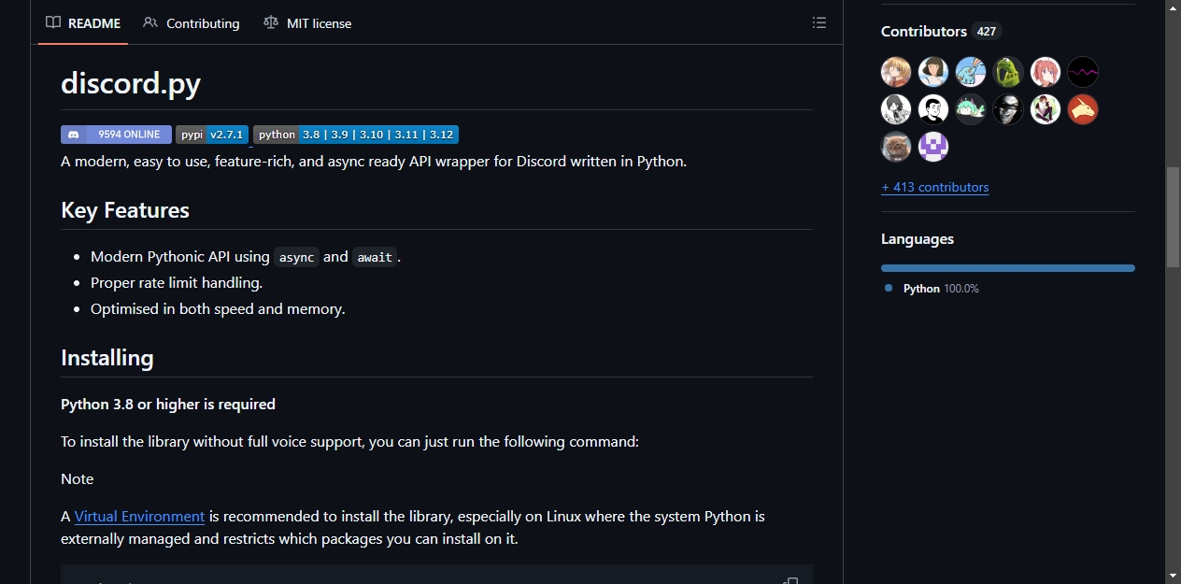The image size is (1181, 584).
Task: Open the grayscale manga girl contributor avatar
Action: pos(896,109)
